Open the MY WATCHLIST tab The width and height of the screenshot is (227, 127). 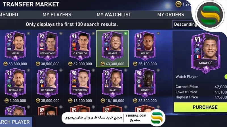click(114, 15)
